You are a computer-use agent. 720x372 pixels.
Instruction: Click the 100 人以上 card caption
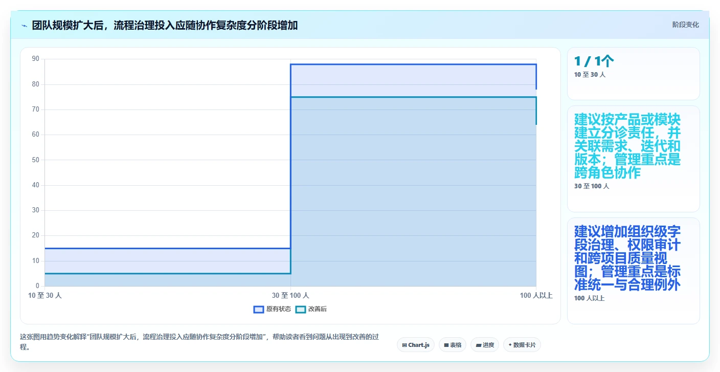click(x=589, y=298)
